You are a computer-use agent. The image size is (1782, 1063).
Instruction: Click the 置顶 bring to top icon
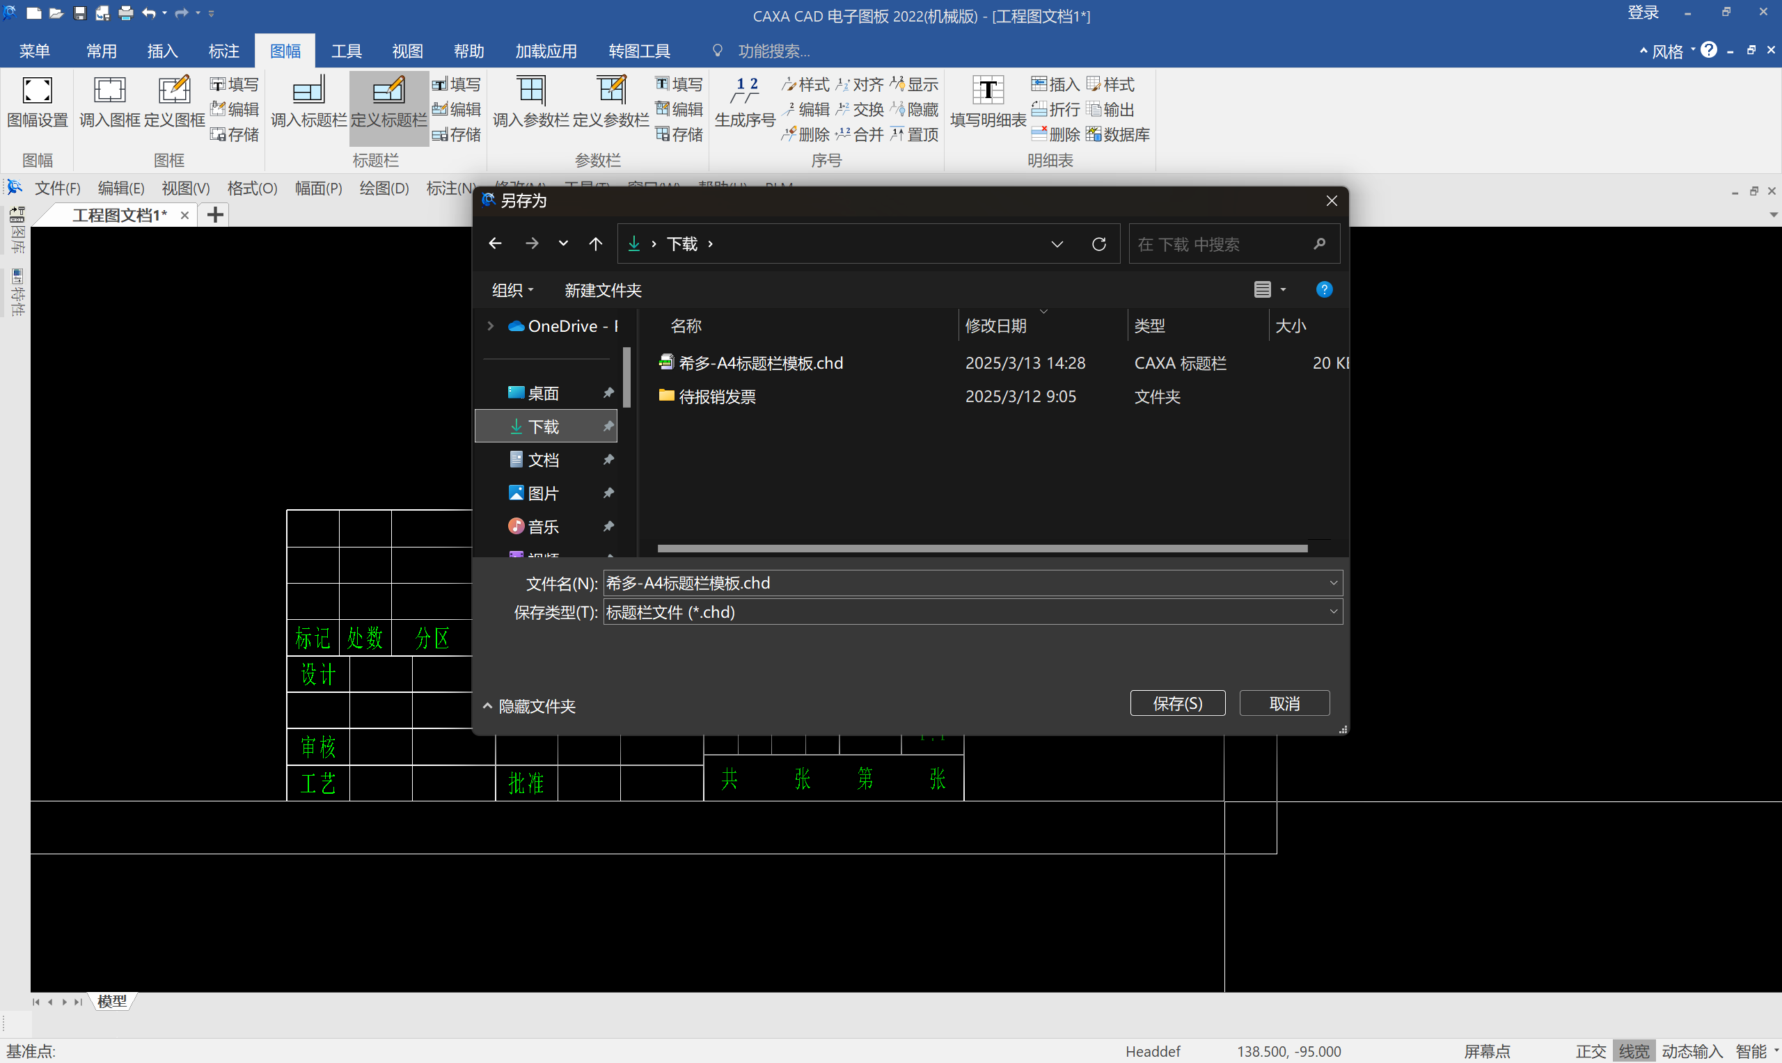[x=914, y=135]
